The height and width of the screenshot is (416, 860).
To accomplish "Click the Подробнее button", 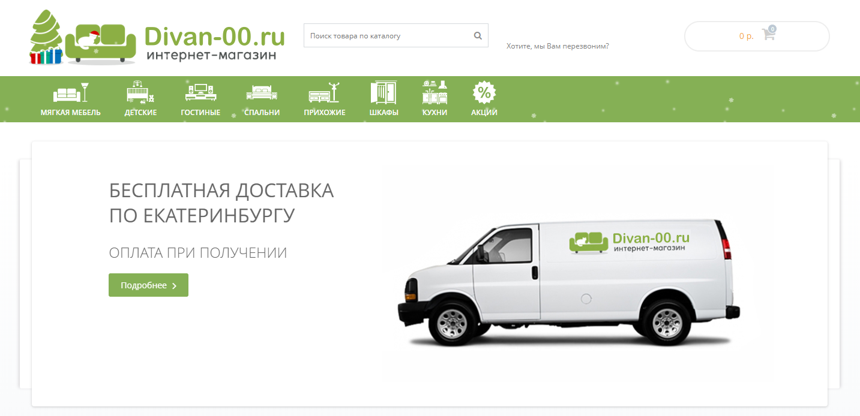I will [148, 285].
